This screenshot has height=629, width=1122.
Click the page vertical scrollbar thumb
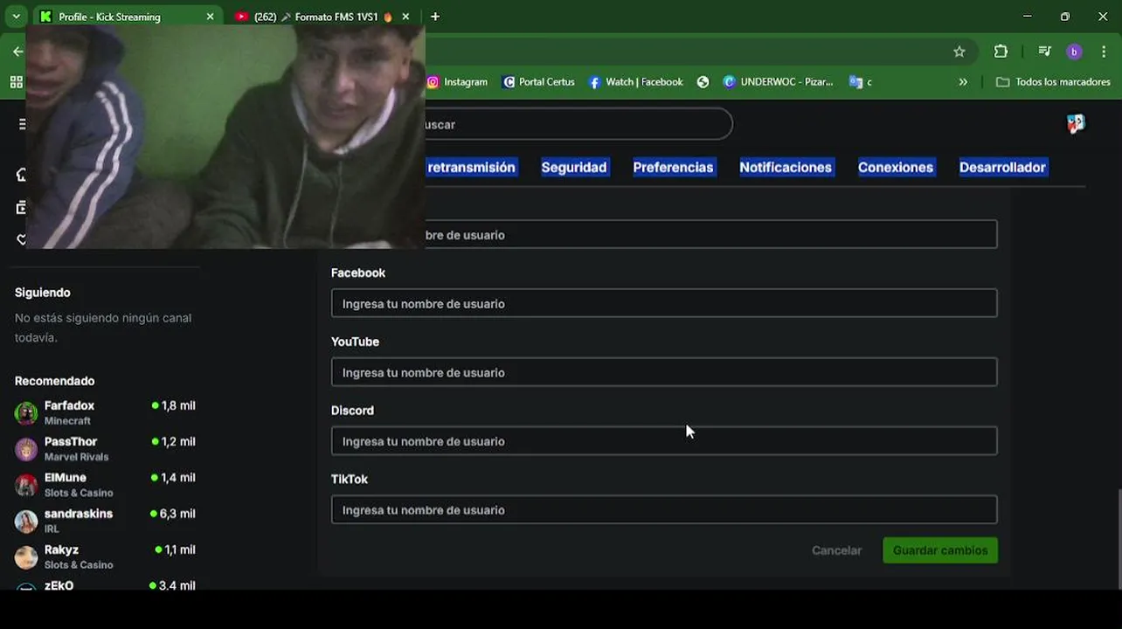1118,538
